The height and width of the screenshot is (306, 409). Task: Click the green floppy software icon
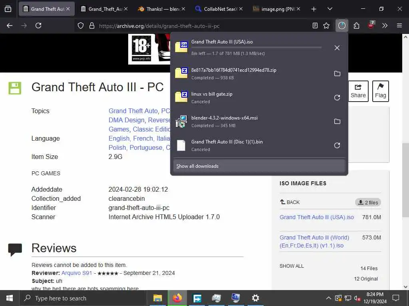(15, 88)
